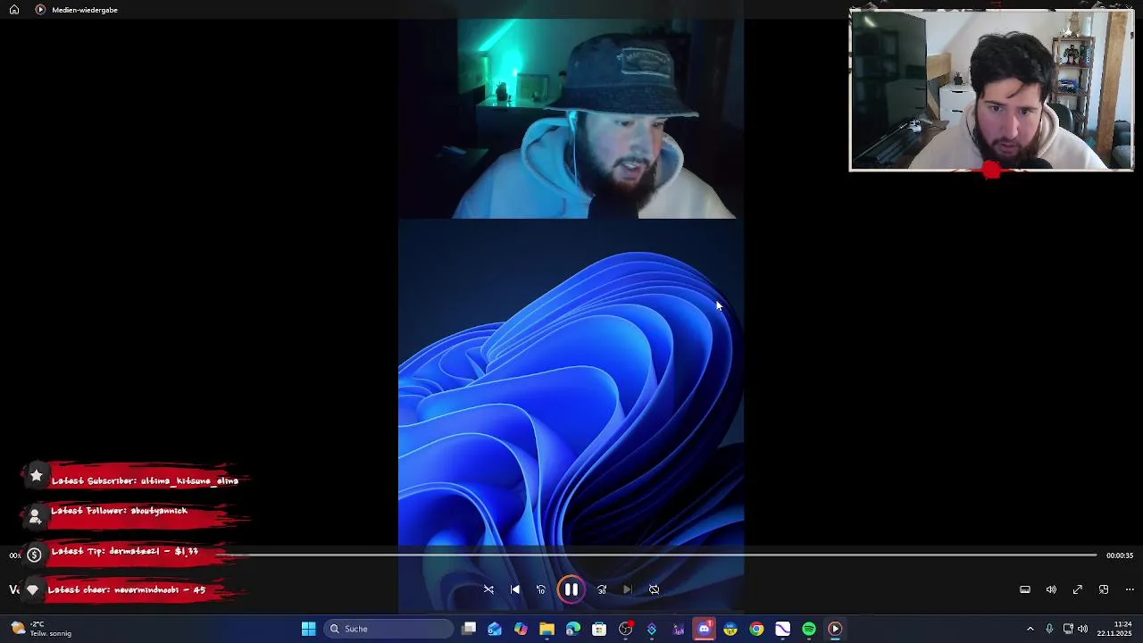The height and width of the screenshot is (643, 1143).
Task: Toggle repeat mode in media player
Action: pyautogui.click(x=654, y=589)
